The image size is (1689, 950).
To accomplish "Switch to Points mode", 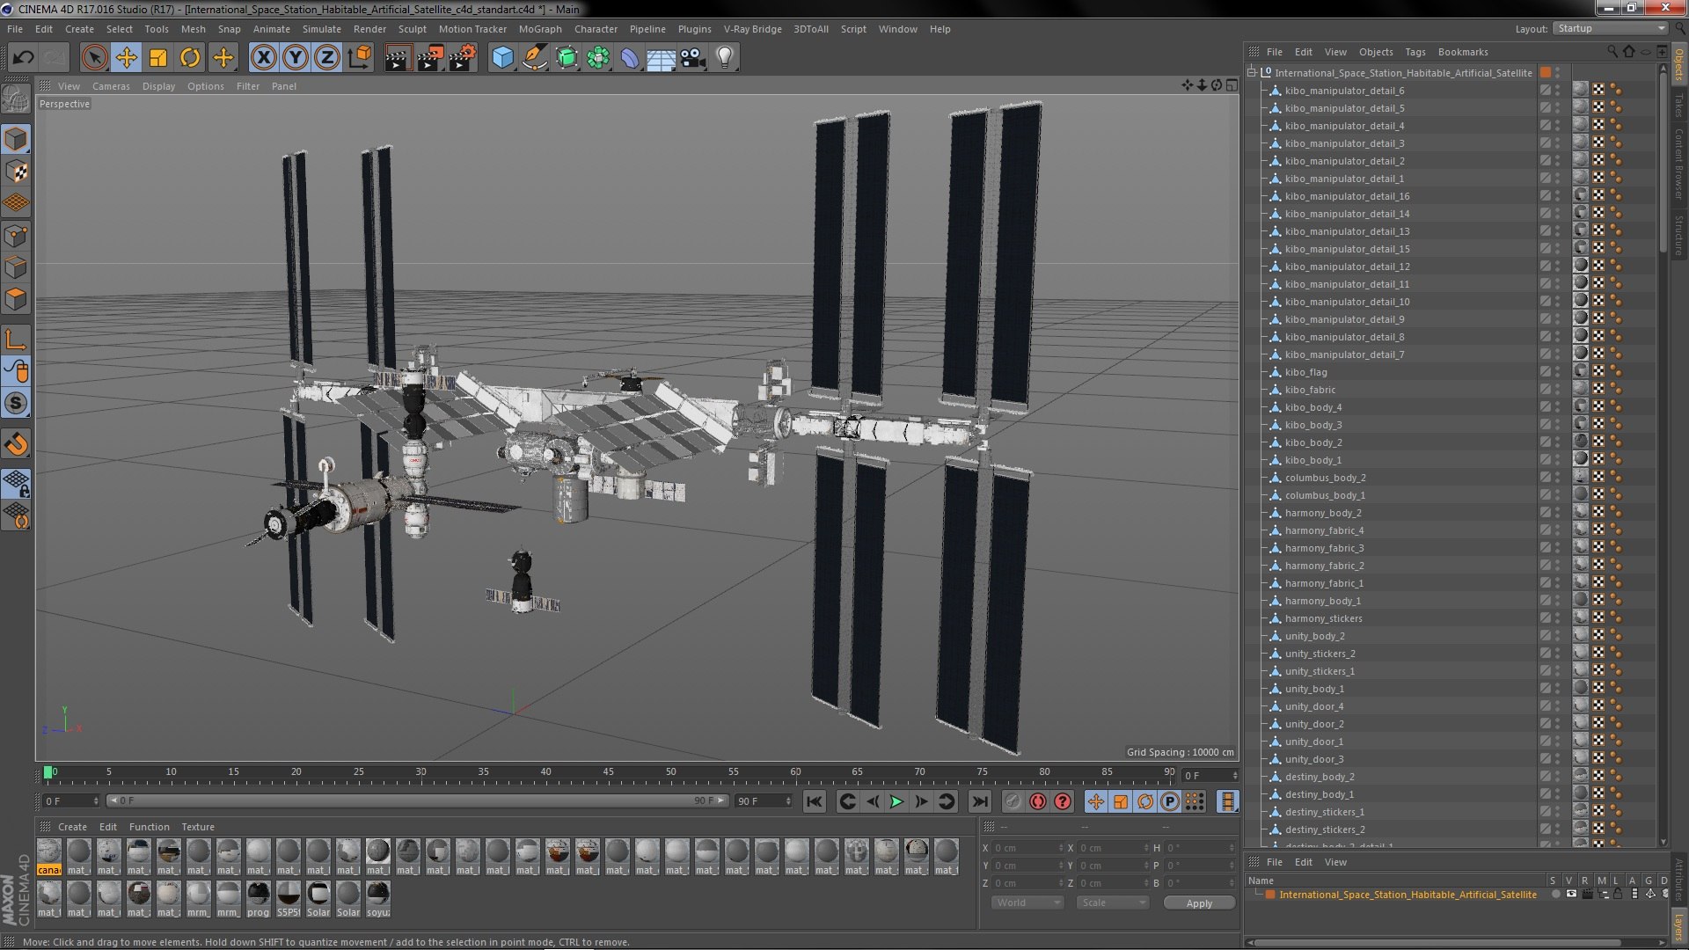I will pos(16,235).
